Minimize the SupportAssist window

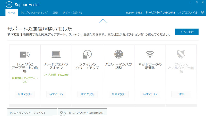(x=191, y=2)
